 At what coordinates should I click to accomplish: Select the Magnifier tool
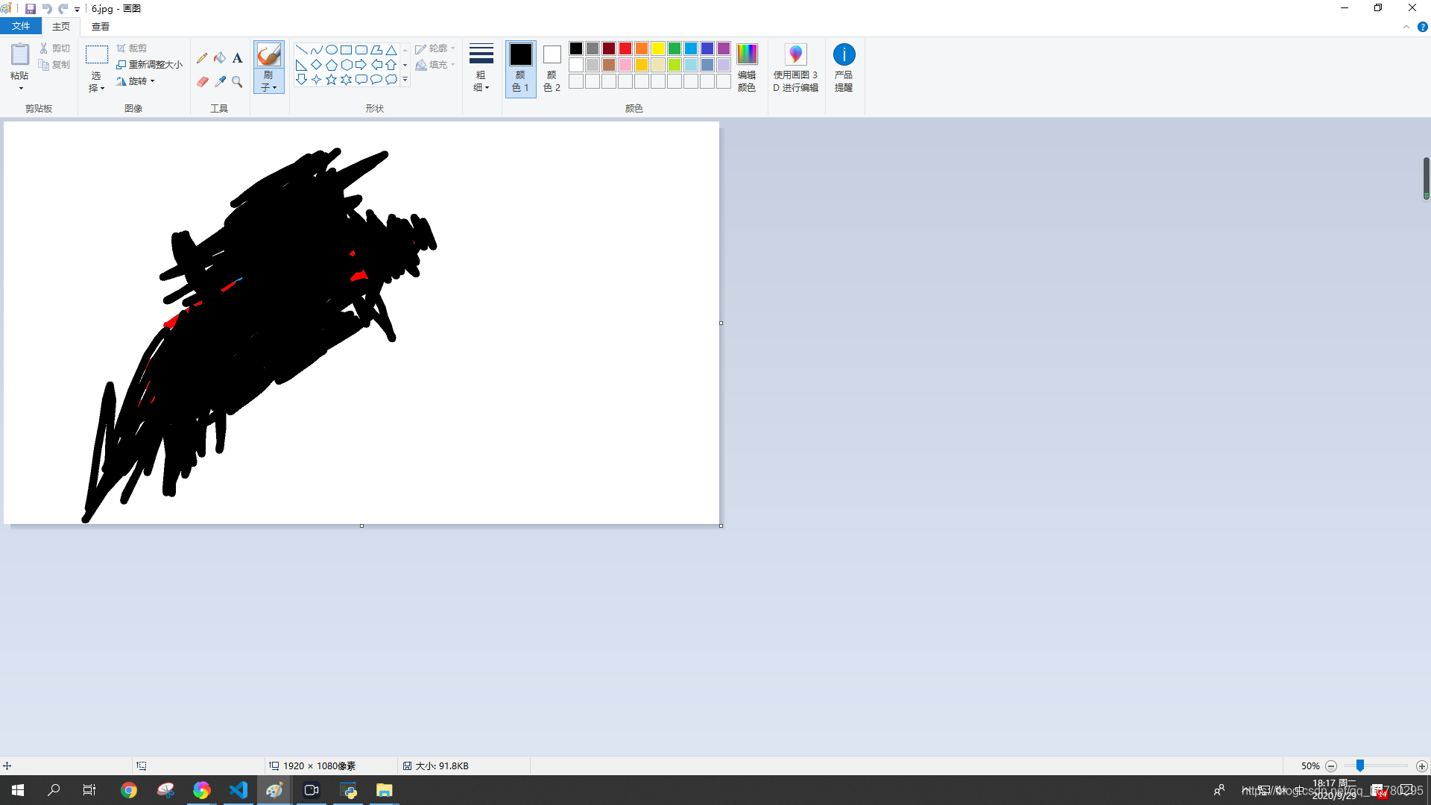click(x=237, y=81)
